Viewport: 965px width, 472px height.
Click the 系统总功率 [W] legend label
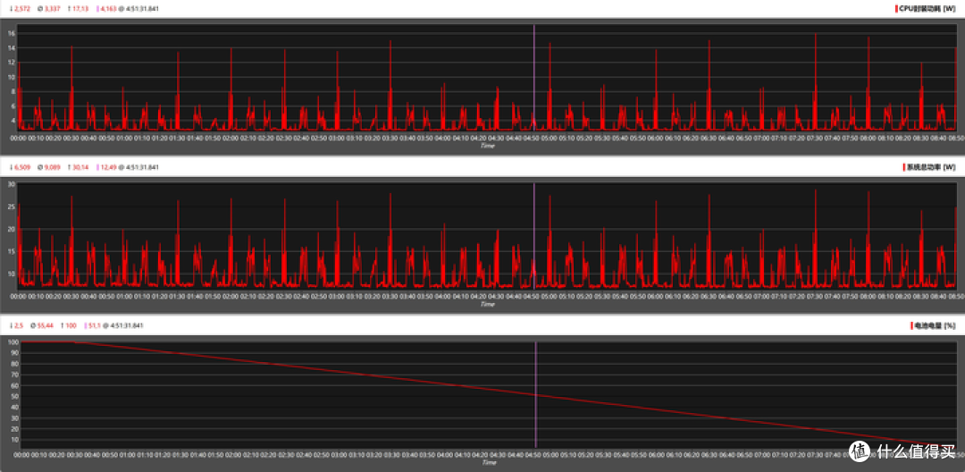pos(931,167)
